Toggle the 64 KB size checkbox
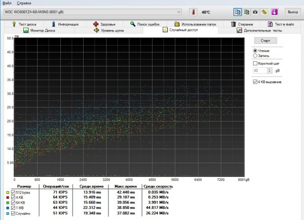304x220 pixels. (13, 203)
